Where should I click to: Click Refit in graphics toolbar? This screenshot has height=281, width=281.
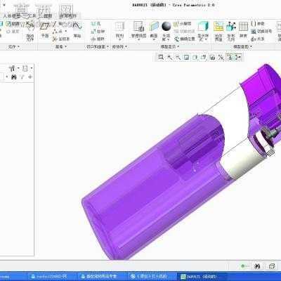161,57
